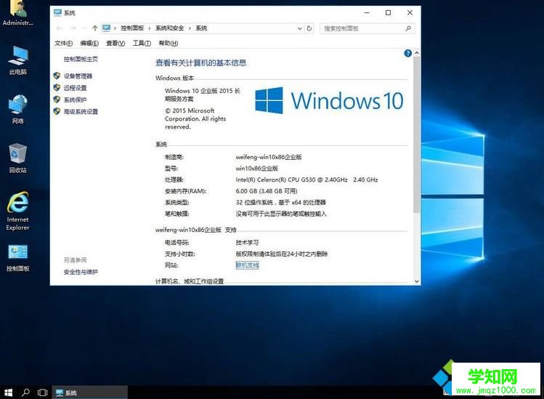544x399 pixels.
Task: Expand the chevron after 控制面板 breadcrumb
Action: (150, 28)
